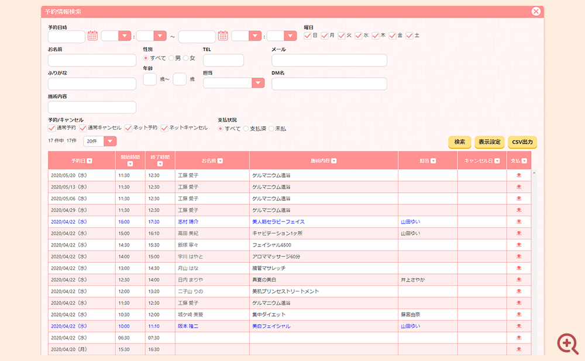Click the お名前 input field
Screen dimensions: 585x361
pos(92,60)
